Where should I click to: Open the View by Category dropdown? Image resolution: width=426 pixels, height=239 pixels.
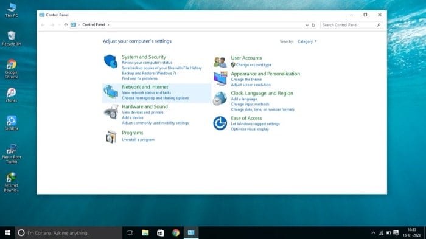(307, 41)
